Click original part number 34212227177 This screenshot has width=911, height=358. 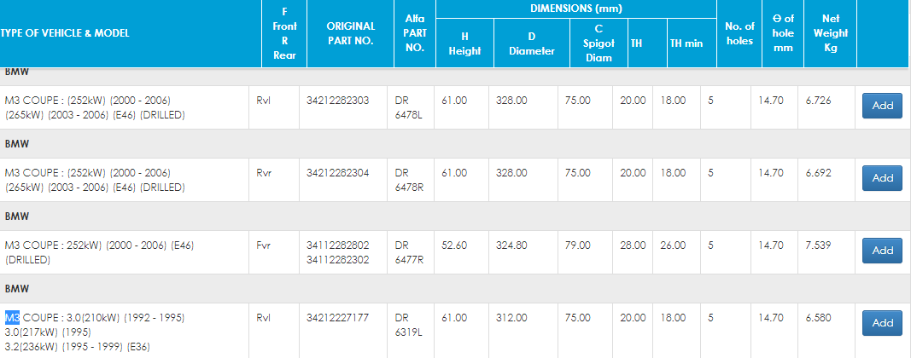[337, 318]
